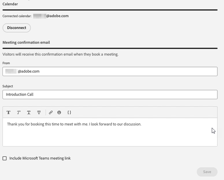Image resolution: width=224 pixels, height=180 pixels.
Task: Click the From field label
Action: [x=6, y=63]
